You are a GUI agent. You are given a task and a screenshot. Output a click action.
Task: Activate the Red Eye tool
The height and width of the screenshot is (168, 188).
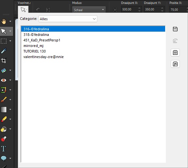click(4, 80)
